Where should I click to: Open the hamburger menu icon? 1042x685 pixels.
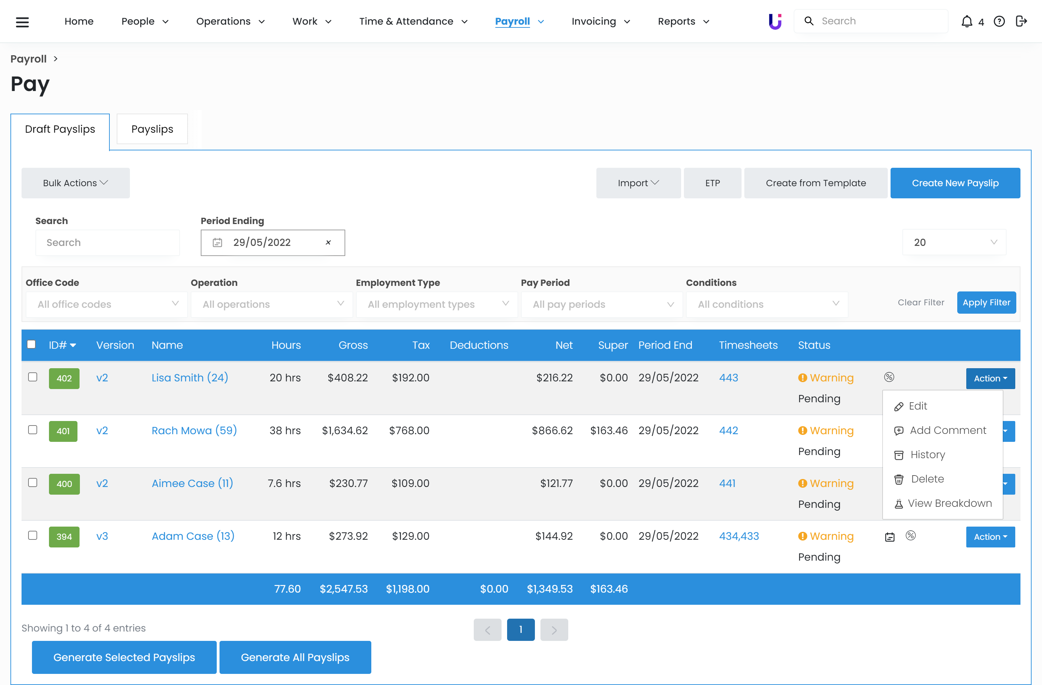coord(22,22)
